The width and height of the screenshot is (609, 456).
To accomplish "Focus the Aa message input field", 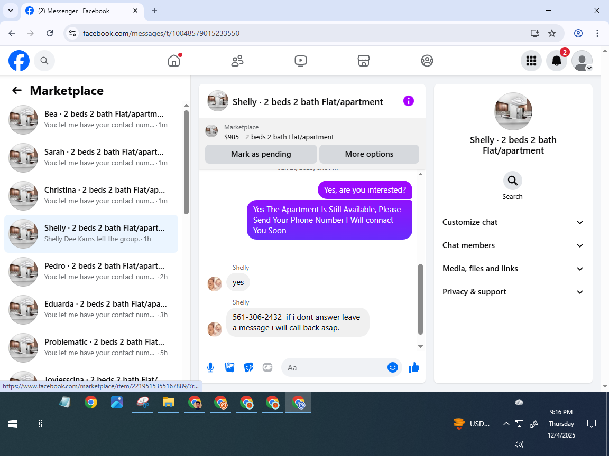I will (336, 367).
